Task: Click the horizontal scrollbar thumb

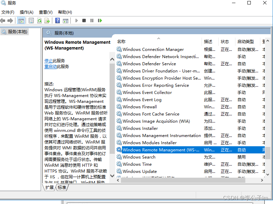Action: point(183,180)
